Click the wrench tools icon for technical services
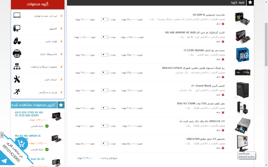 pyautogui.click(x=17, y=79)
